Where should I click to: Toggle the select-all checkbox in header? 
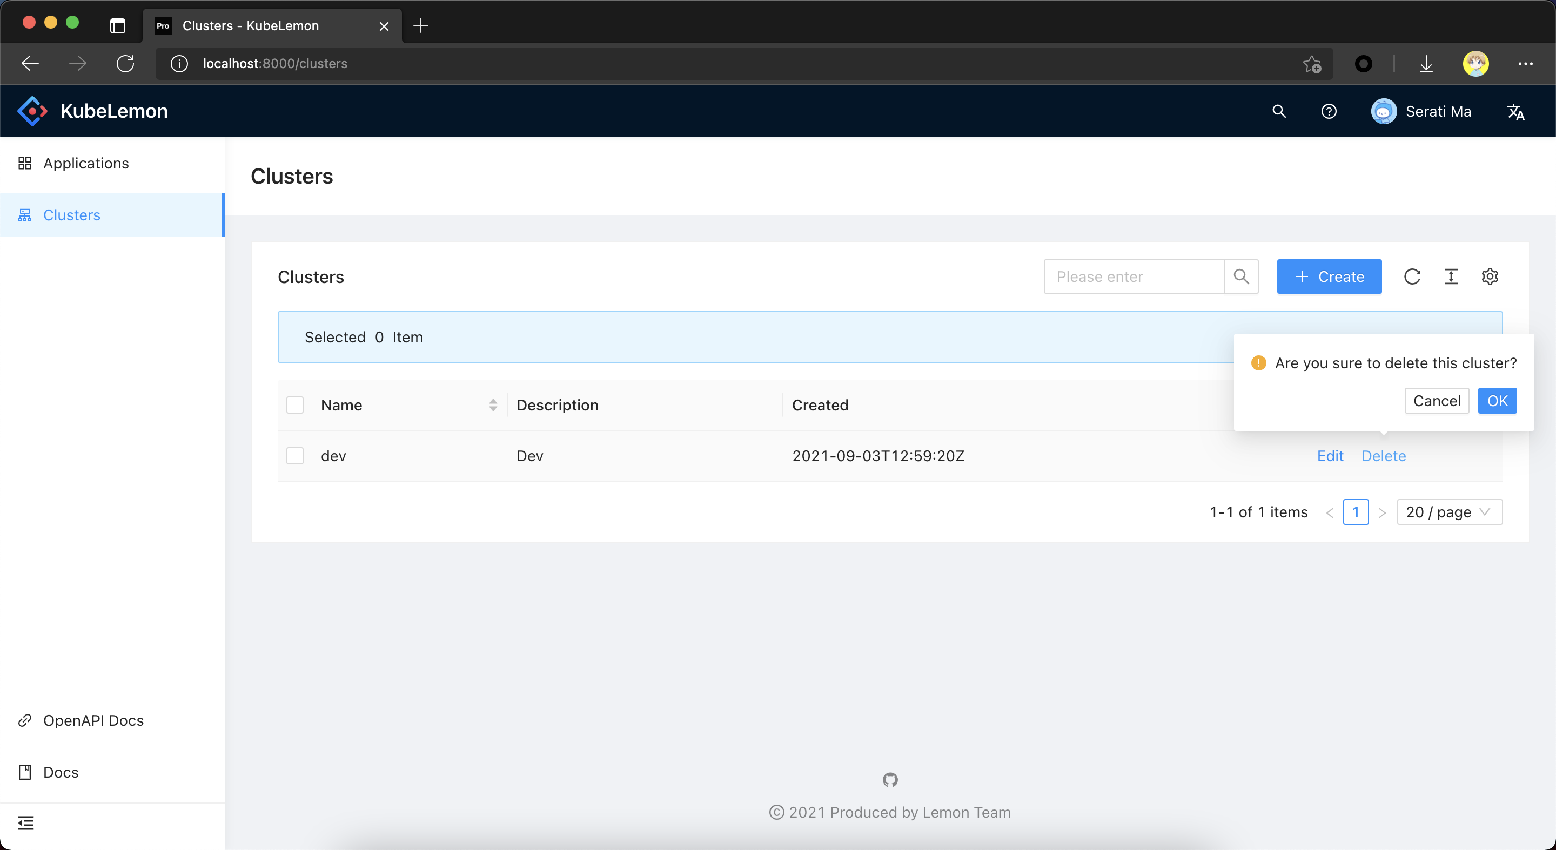coord(295,405)
